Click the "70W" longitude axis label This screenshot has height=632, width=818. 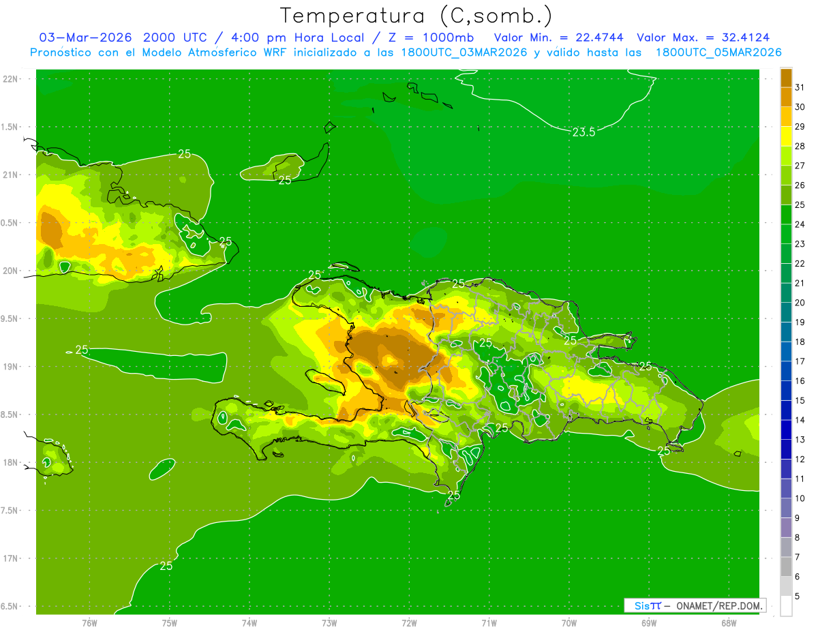(x=569, y=623)
